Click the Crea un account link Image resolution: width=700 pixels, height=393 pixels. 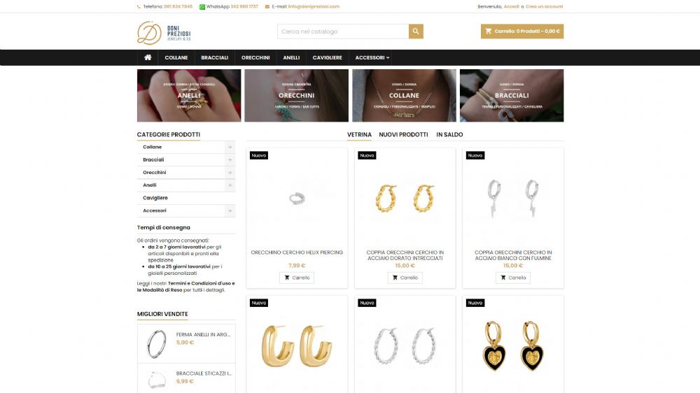point(544,7)
